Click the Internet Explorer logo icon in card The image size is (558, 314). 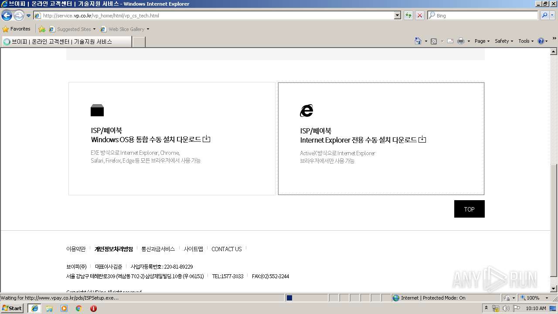point(306,111)
